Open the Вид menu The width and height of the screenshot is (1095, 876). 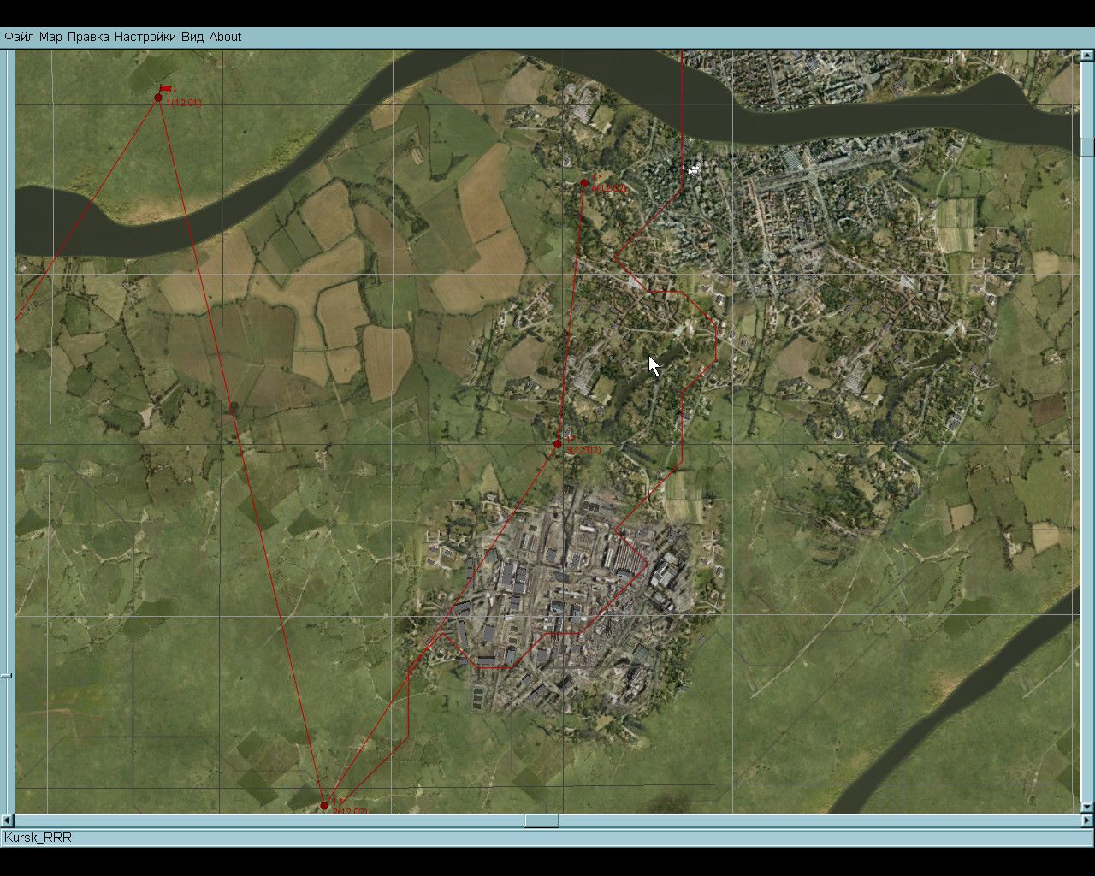(x=192, y=37)
